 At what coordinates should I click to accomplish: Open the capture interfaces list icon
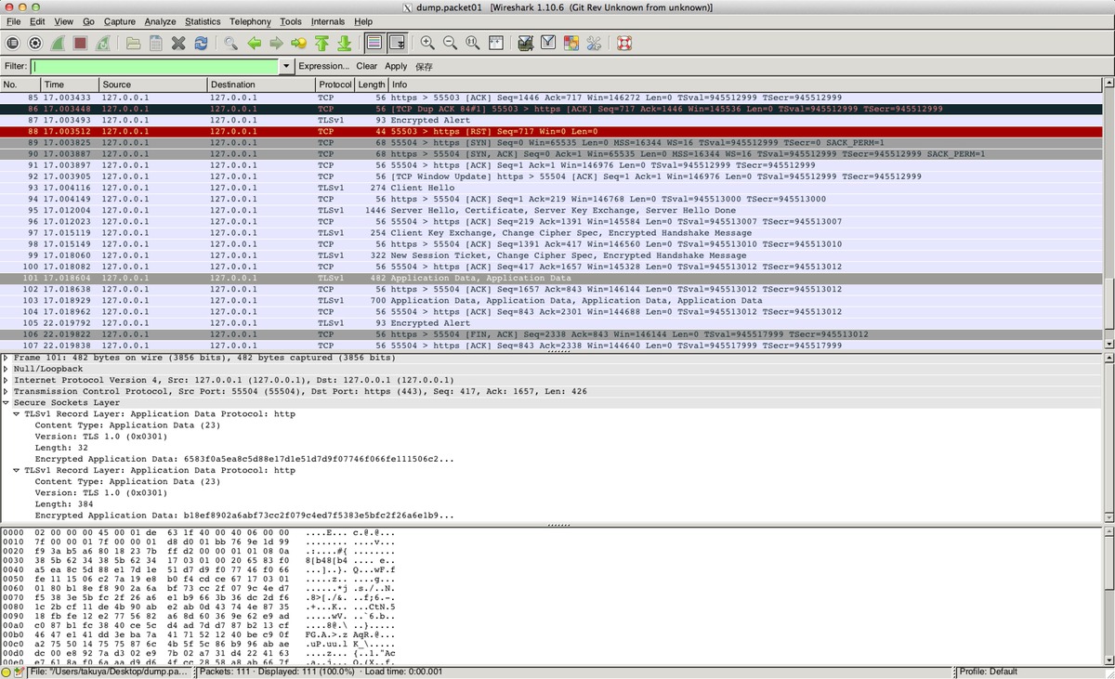click(x=13, y=43)
